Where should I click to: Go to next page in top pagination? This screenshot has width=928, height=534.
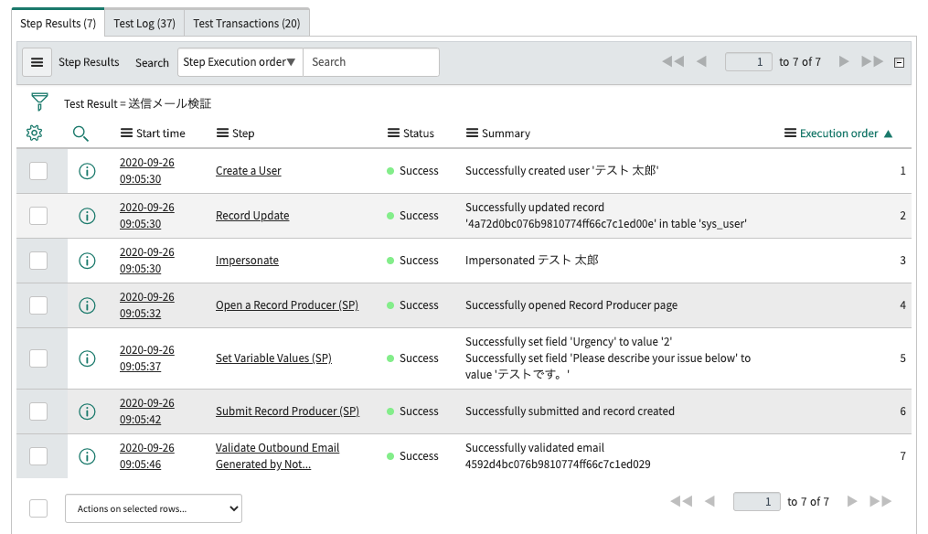(x=844, y=62)
